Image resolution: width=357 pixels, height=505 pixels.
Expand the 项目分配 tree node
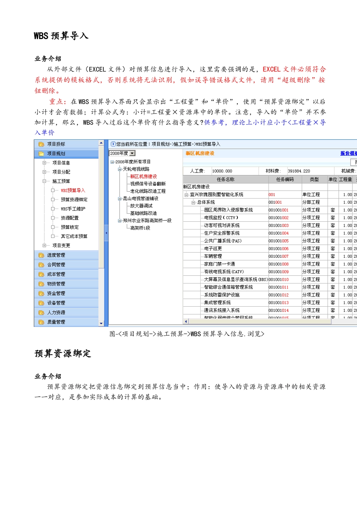tap(44, 172)
